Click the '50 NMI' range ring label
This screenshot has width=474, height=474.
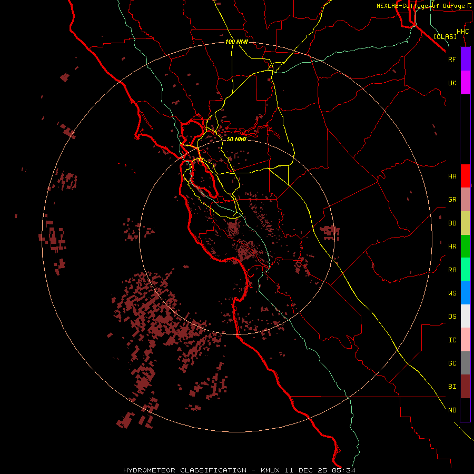(x=236, y=139)
